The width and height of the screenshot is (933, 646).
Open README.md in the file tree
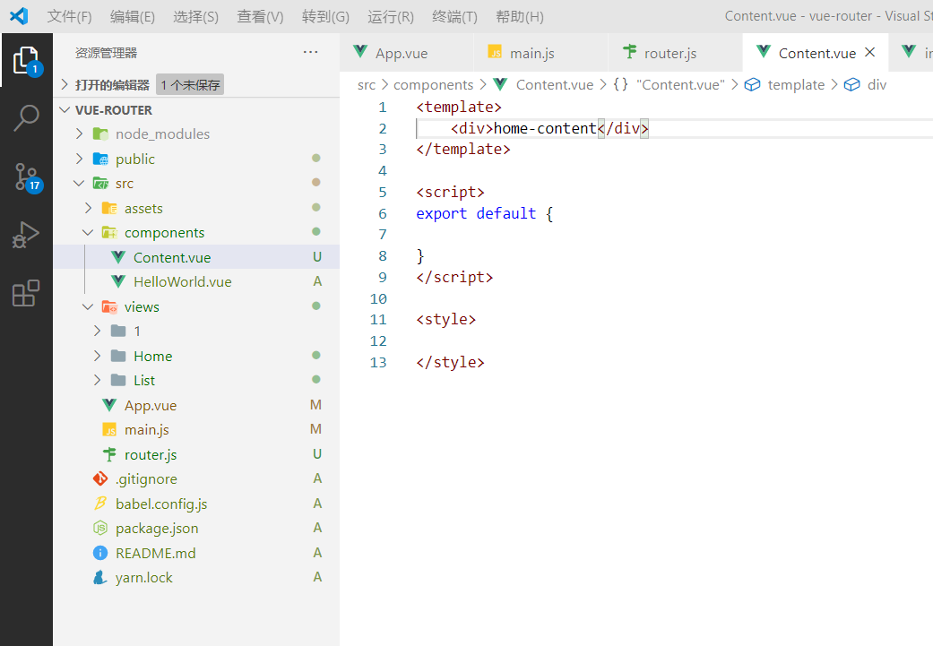pos(196,553)
